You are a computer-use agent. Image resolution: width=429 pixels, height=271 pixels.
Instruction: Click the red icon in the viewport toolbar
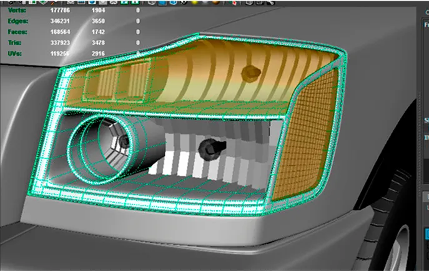[x=234, y=3]
